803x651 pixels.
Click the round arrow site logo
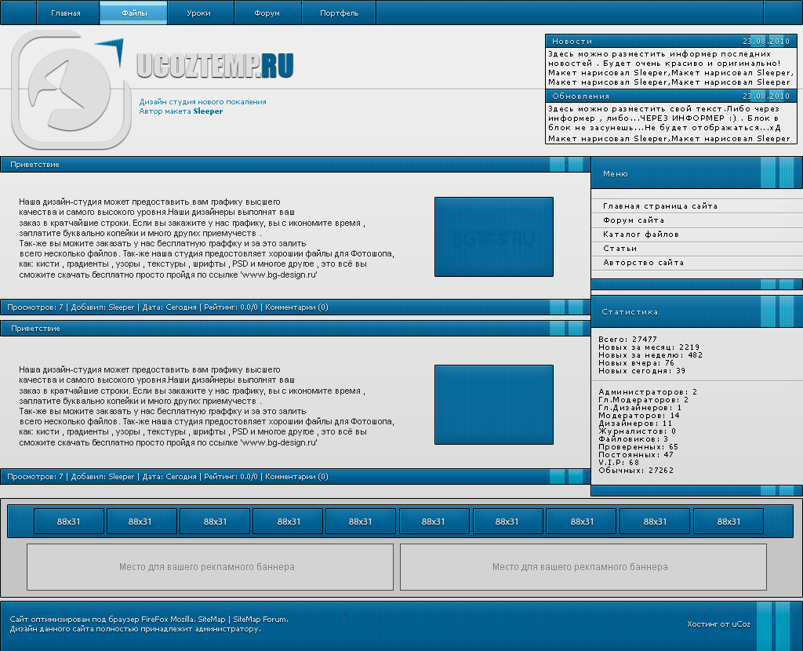pyautogui.click(x=71, y=89)
